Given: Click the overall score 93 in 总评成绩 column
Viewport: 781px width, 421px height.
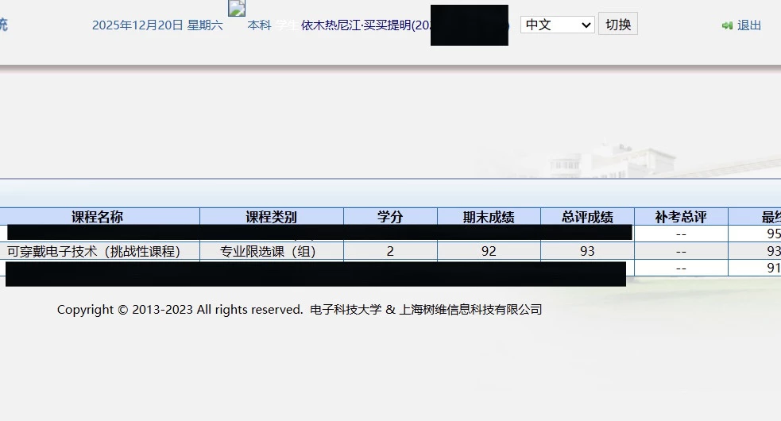Looking at the screenshot, I should pyautogui.click(x=587, y=251).
